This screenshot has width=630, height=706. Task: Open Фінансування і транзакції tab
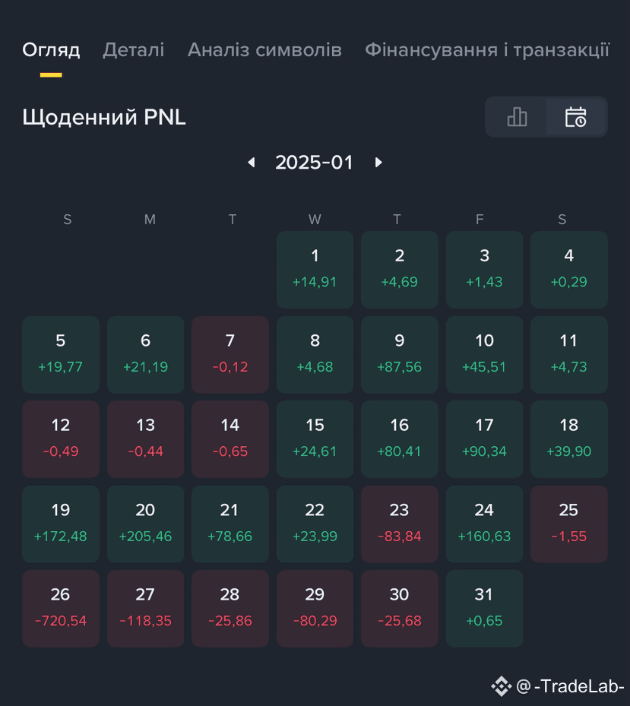(487, 50)
